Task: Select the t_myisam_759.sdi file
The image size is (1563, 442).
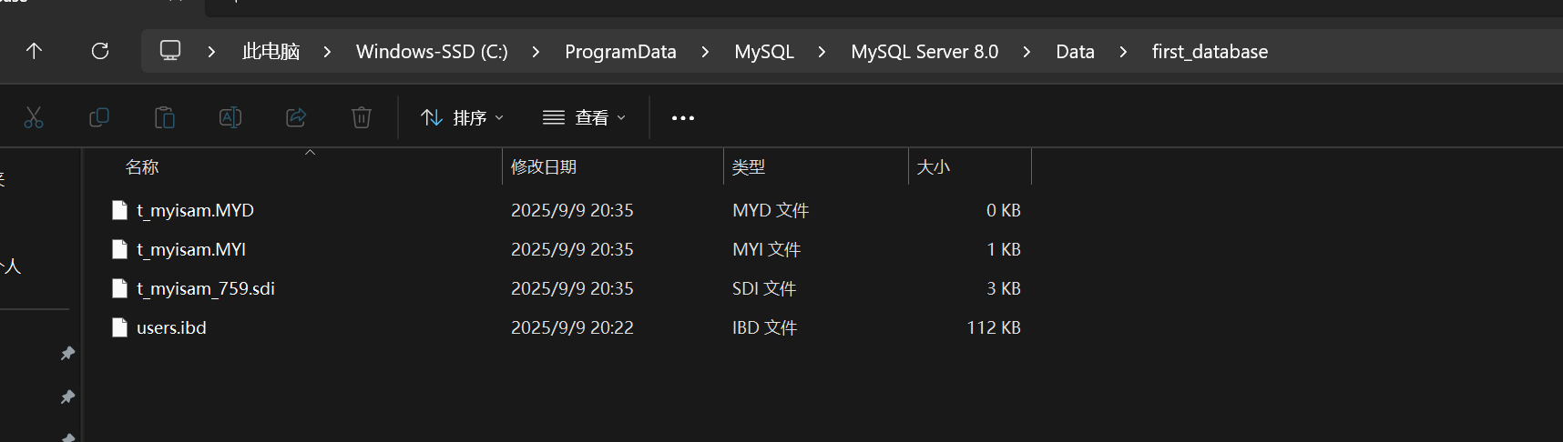Action: point(205,288)
